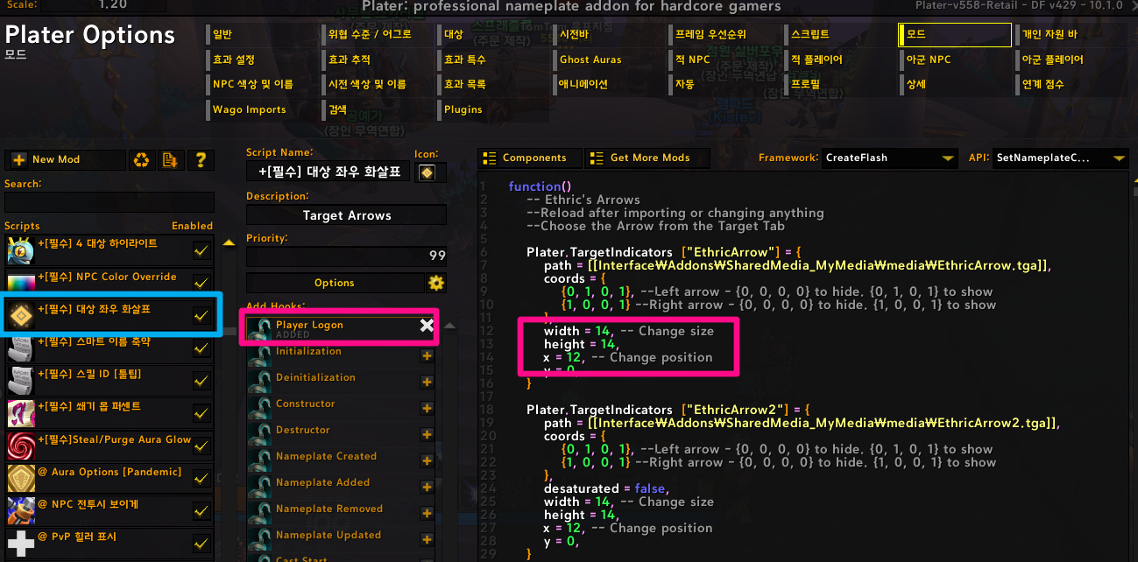Click the 스마트 이름 축약 scroll icon

click(21, 348)
